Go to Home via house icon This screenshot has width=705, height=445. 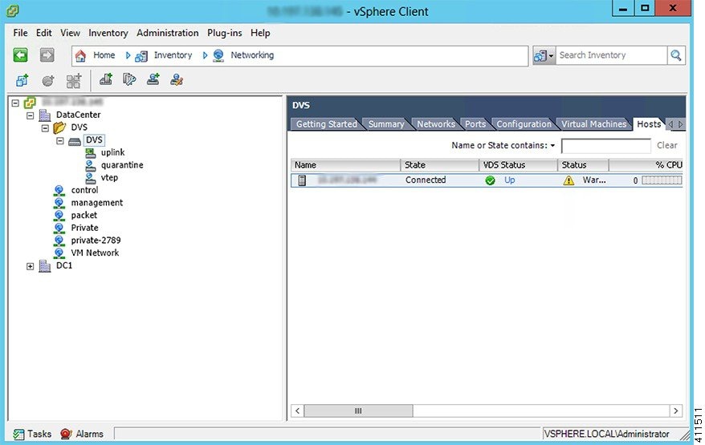[x=80, y=55]
